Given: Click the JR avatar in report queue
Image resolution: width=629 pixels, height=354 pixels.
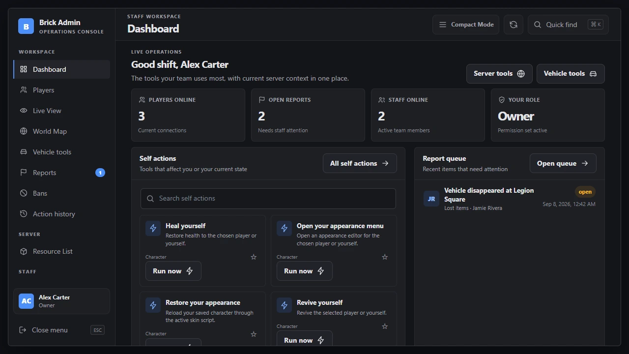Looking at the screenshot, I should (x=431, y=199).
